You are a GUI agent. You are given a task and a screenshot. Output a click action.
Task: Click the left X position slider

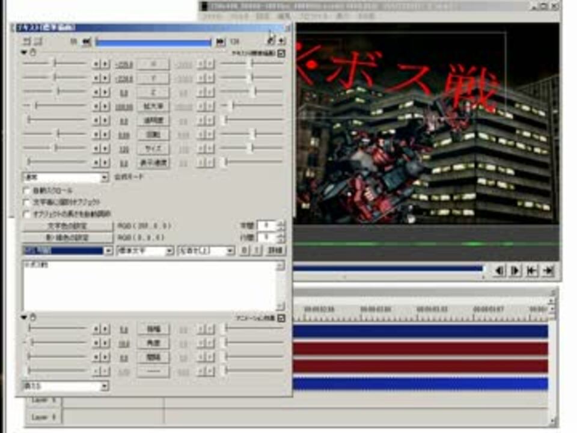coord(55,64)
